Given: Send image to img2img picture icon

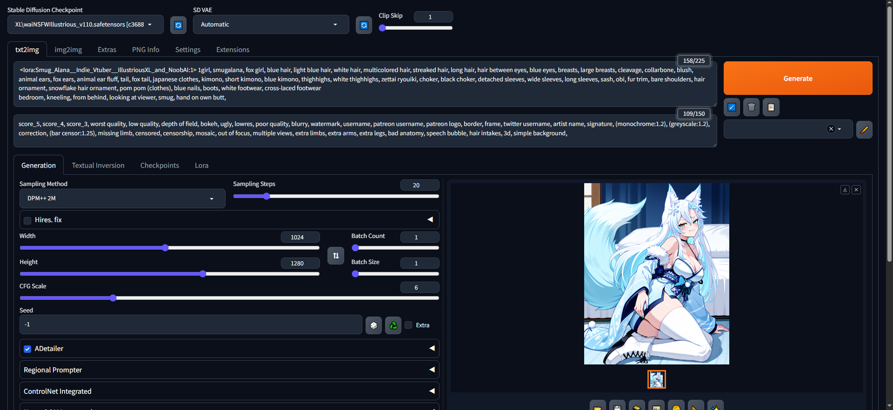Looking at the screenshot, I should pos(656,405).
